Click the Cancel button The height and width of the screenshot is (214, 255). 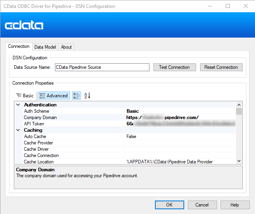coord(202,205)
